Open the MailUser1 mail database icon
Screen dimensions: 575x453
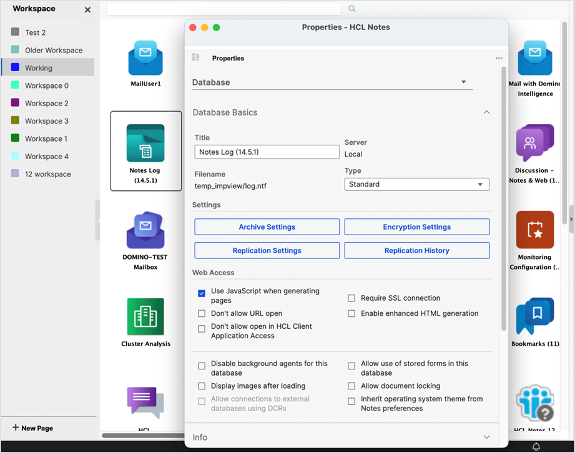tap(145, 59)
